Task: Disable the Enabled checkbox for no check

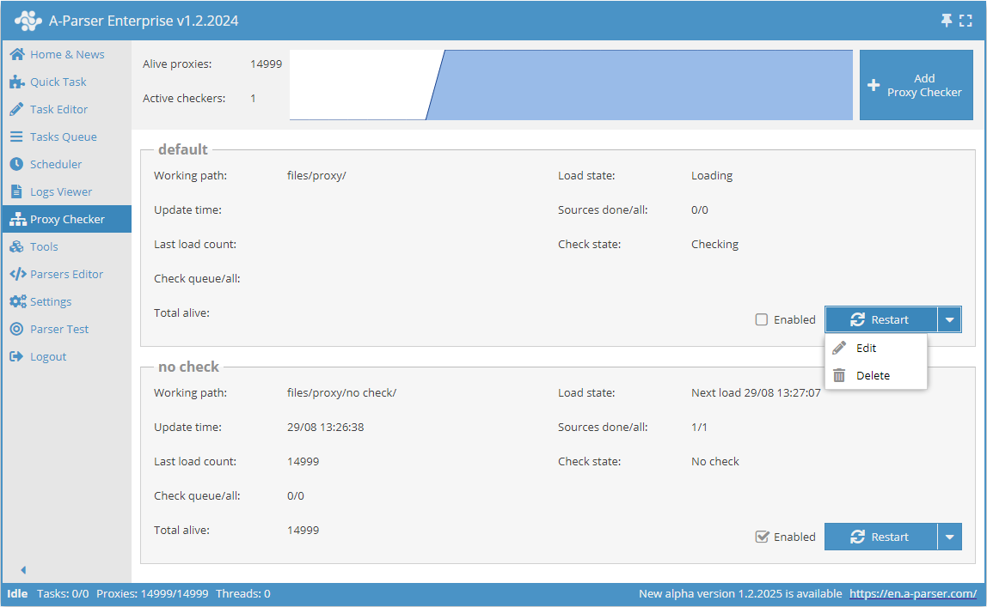Action: [761, 537]
